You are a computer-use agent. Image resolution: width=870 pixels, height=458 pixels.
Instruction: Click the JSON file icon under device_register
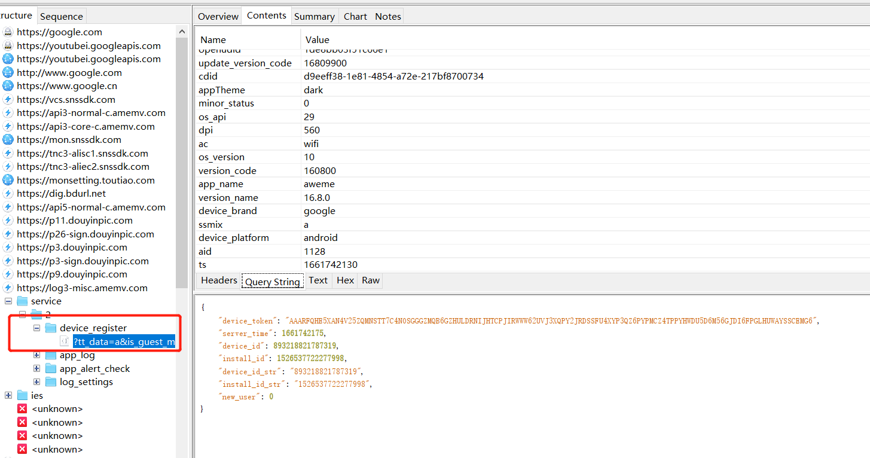coord(65,341)
